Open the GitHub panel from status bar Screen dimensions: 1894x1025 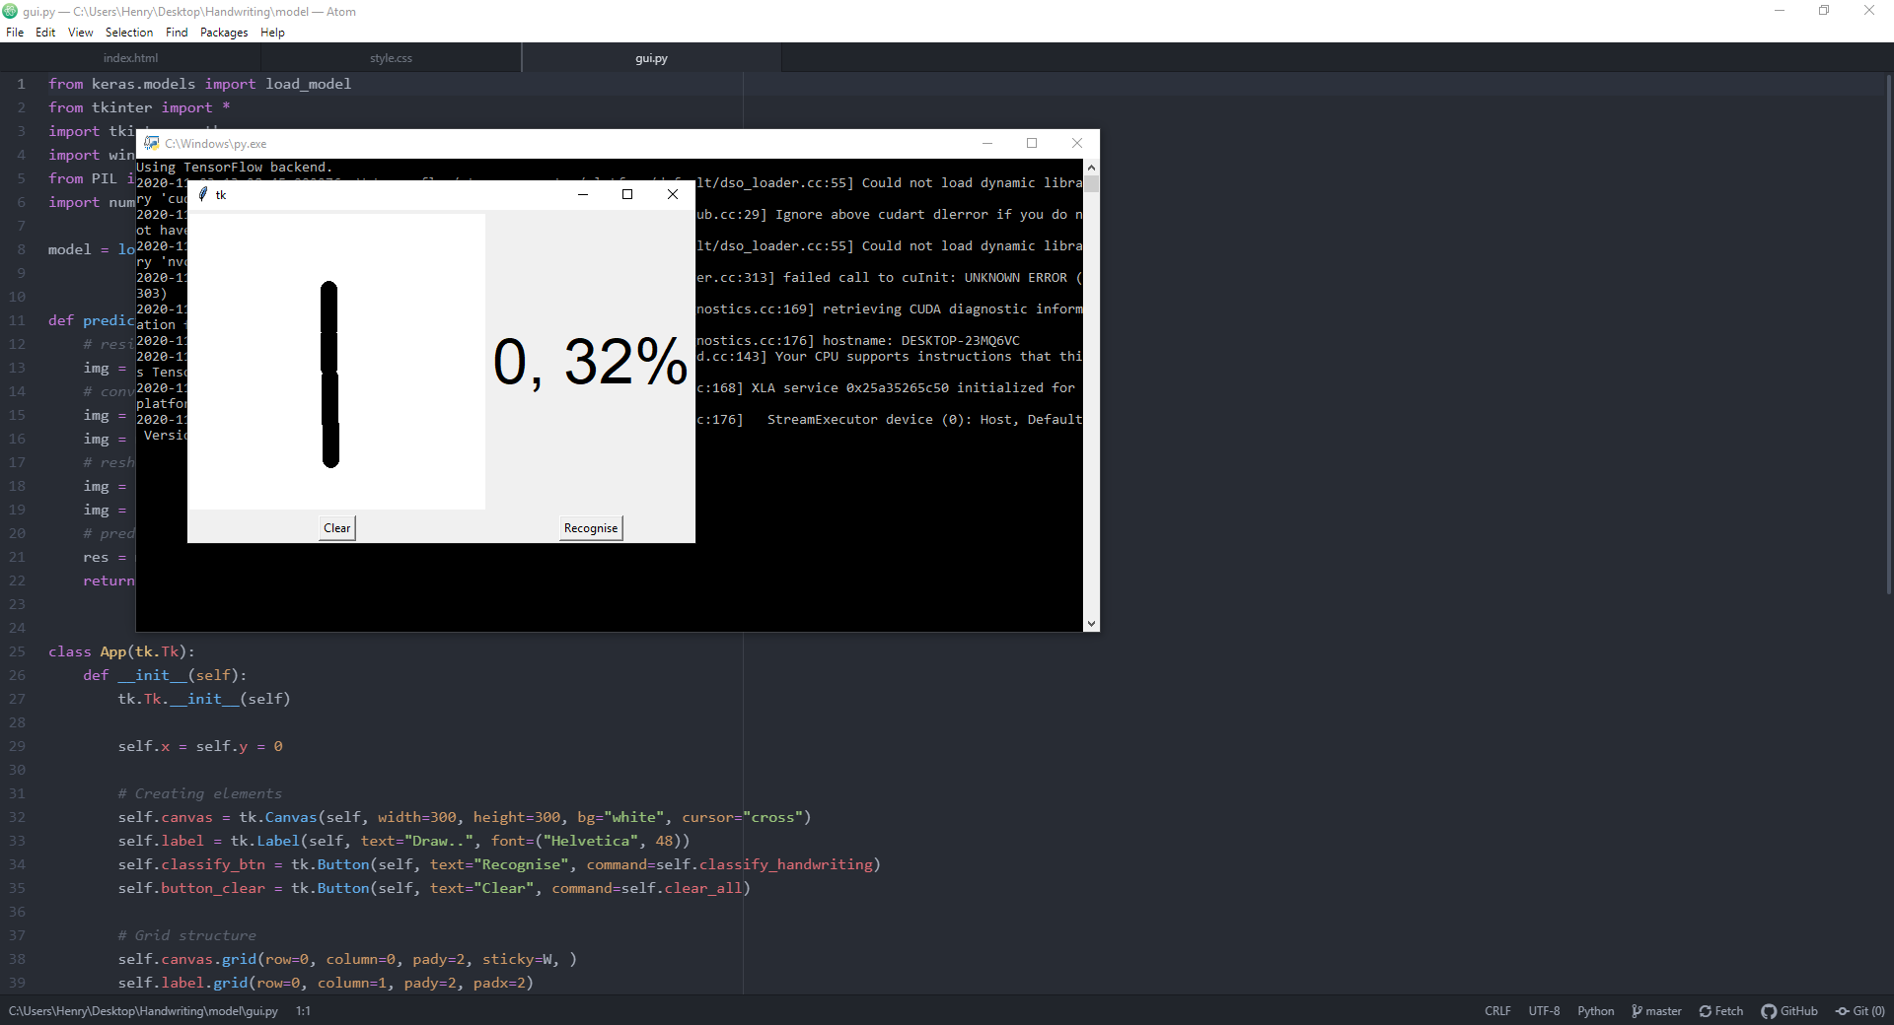(1789, 1011)
